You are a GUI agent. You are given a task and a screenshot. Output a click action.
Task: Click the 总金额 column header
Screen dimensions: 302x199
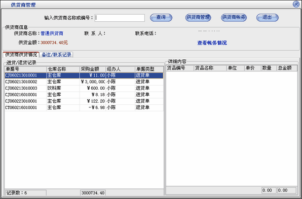(287, 68)
